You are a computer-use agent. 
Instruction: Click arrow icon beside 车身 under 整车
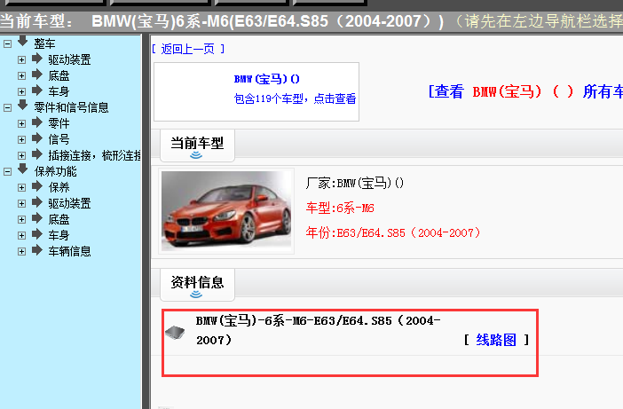tap(37, 90)
